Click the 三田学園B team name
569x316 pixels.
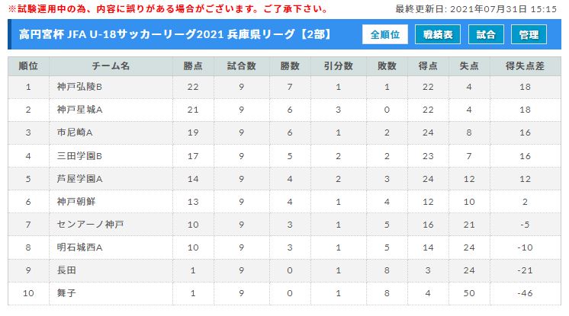tap(79, 156)
